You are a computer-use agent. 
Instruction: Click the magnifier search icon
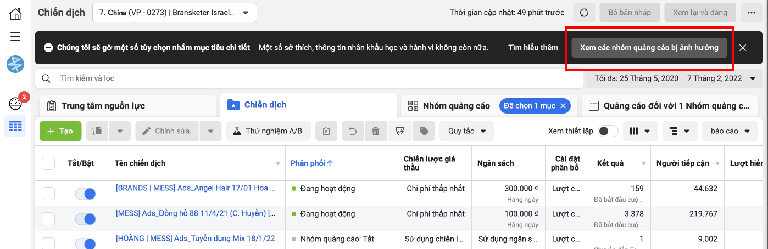click(47, 78)
